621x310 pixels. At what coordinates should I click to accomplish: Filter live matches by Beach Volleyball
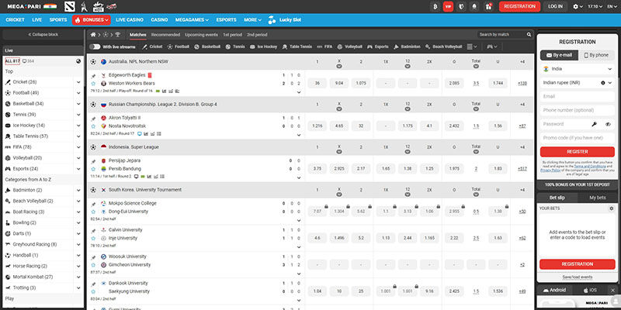pos(443,46)
